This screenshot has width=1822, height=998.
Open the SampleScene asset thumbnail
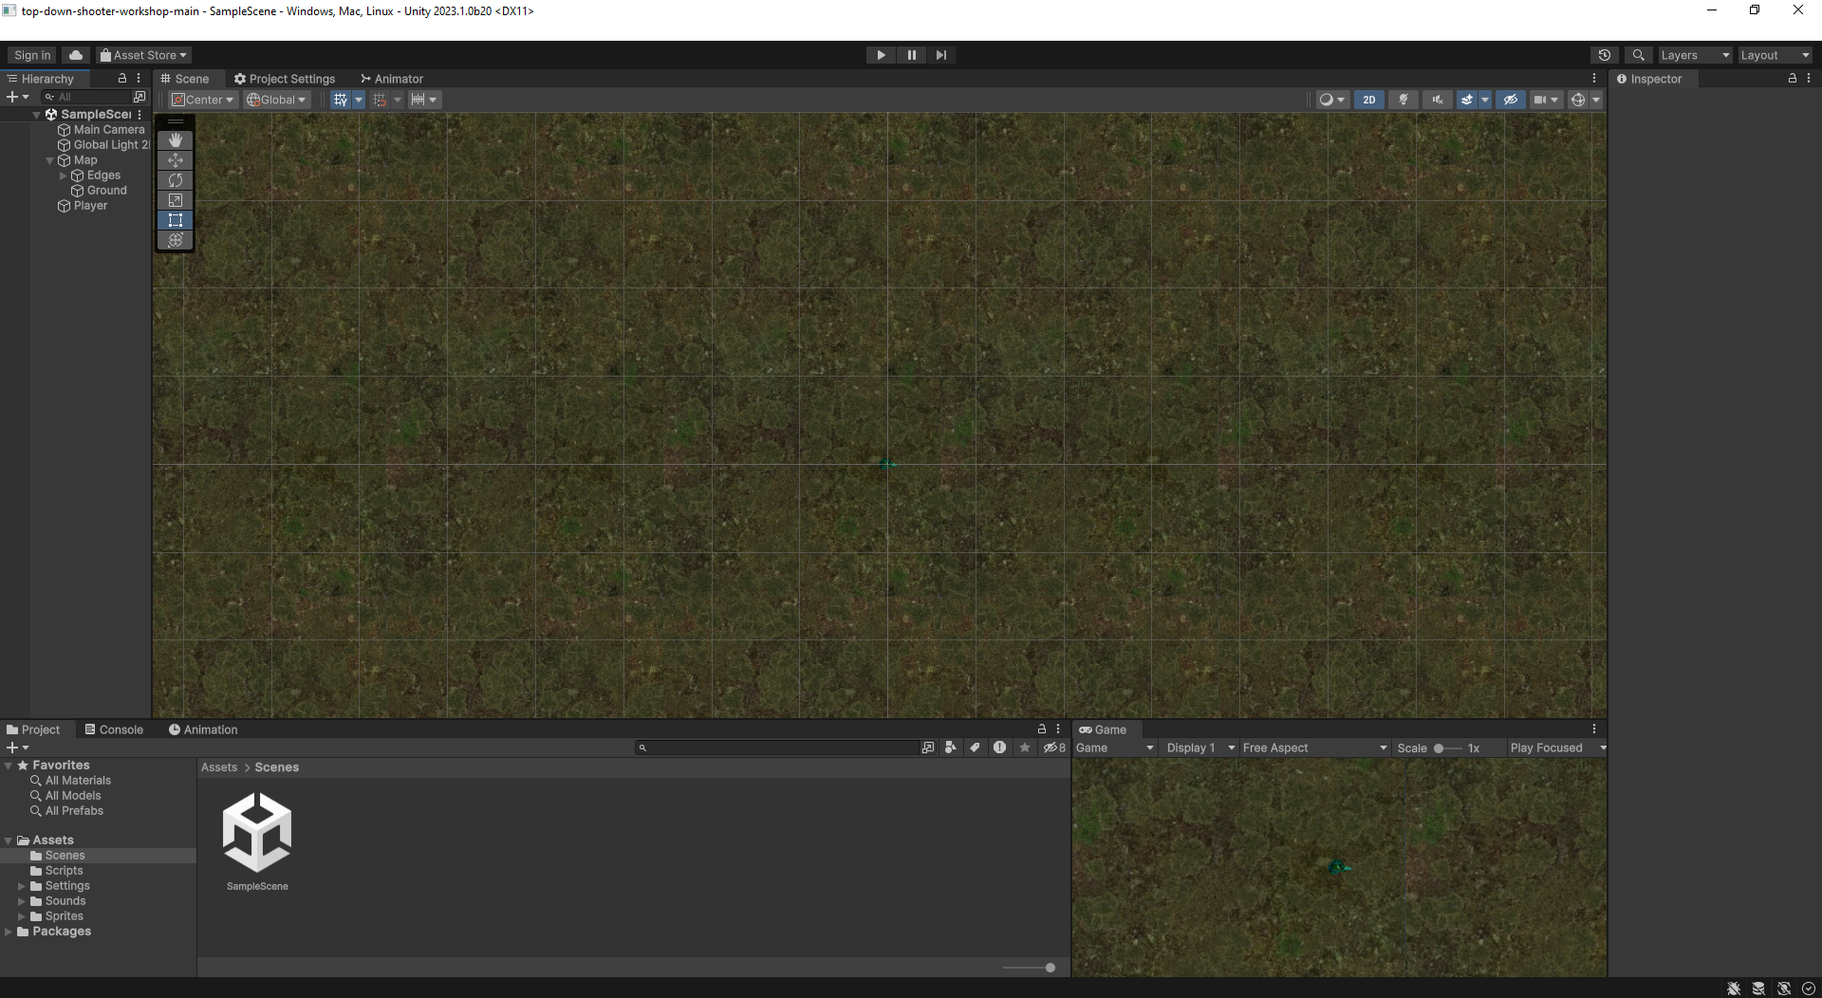coord(256,835)
